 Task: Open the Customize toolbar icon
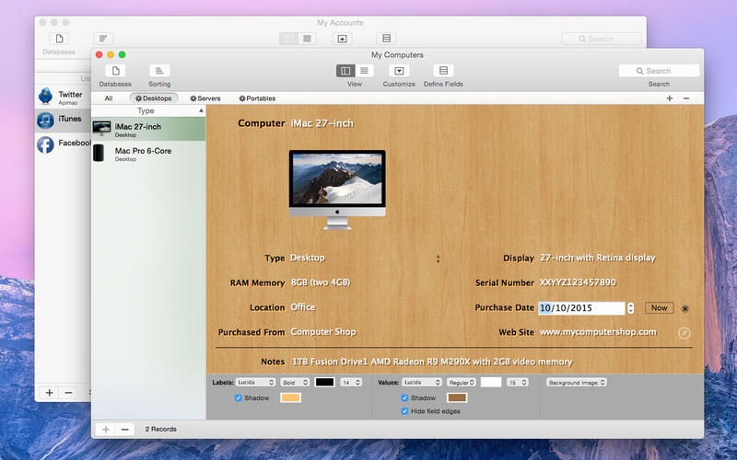click(x=399, y=71)
